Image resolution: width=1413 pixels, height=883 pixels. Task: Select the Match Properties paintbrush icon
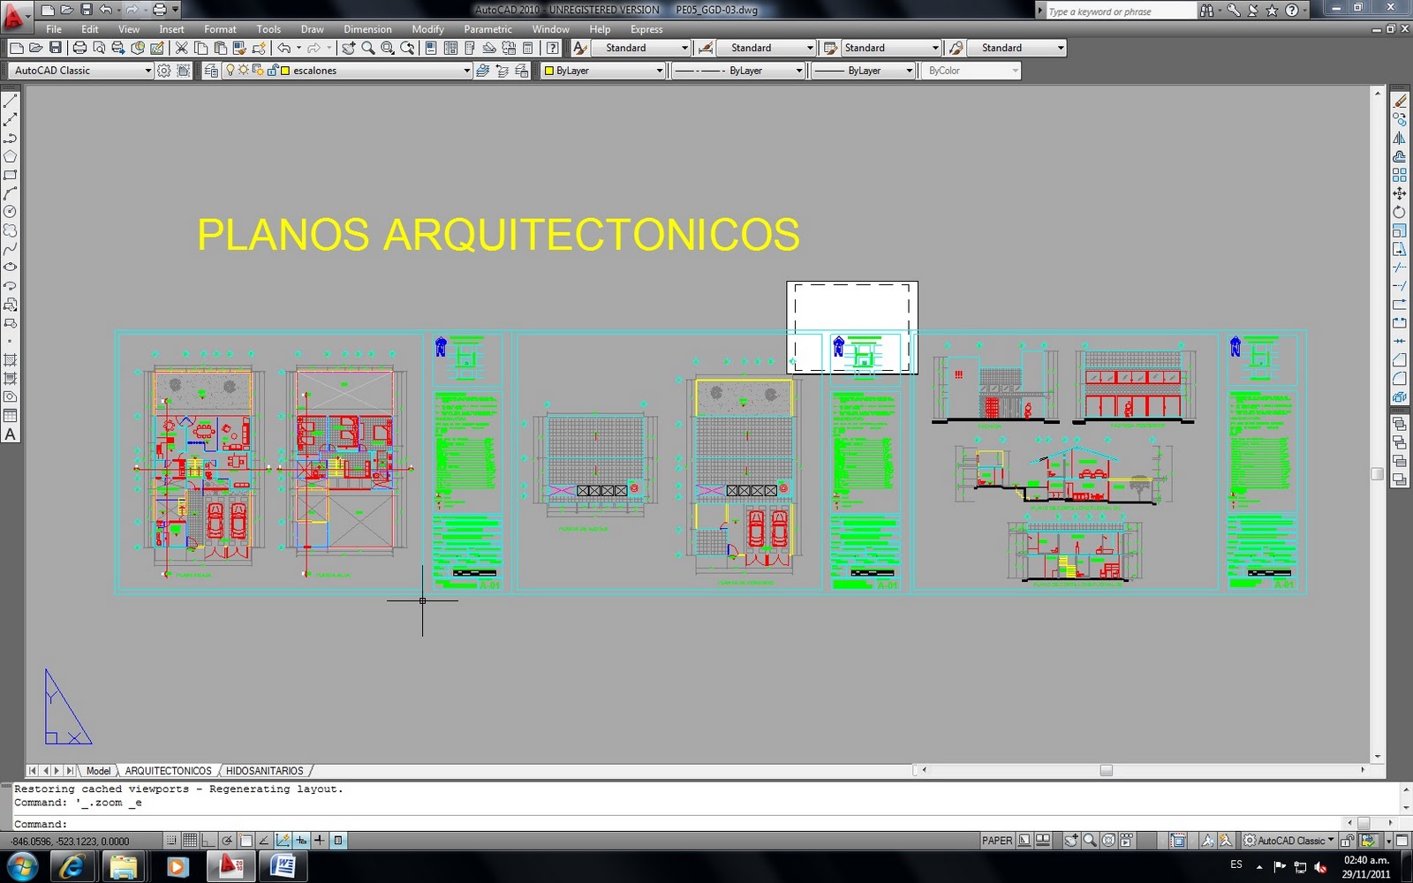tap(238, 48)
